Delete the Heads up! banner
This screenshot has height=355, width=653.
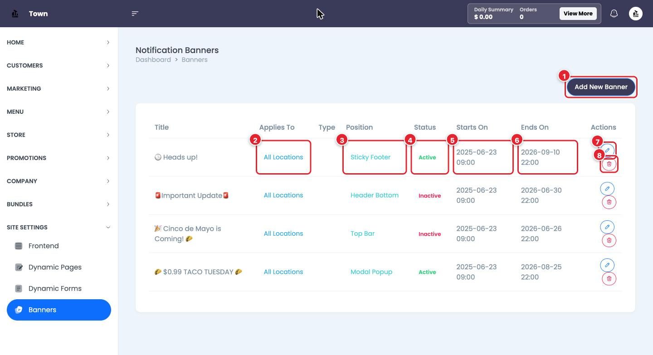click(609, 164)
